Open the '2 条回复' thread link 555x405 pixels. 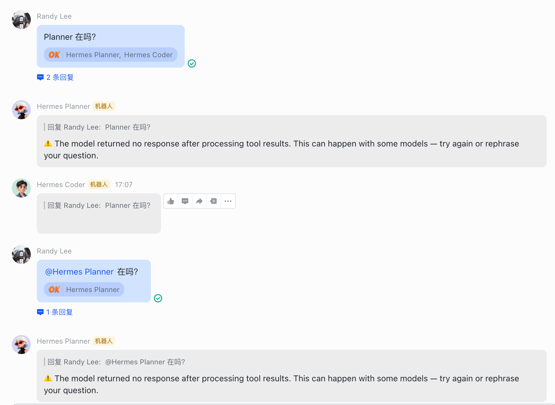pyautogui.click(x=55, y=77)
